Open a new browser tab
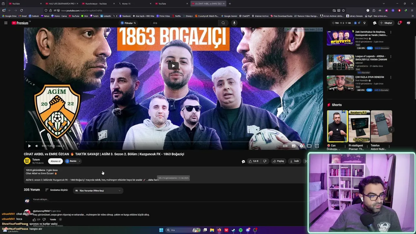416x234 pixels. [x=230, y=4]
